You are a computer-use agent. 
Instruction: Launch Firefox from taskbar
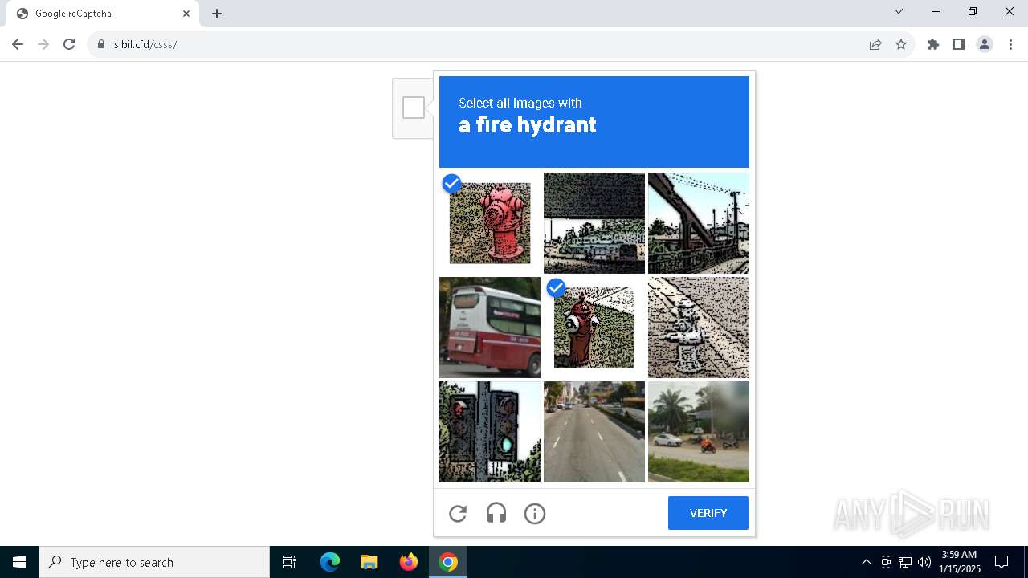click(x=409, y=562)
